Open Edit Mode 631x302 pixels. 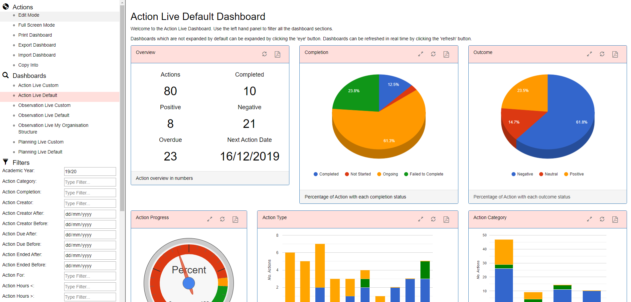click(x=29, y=15)
